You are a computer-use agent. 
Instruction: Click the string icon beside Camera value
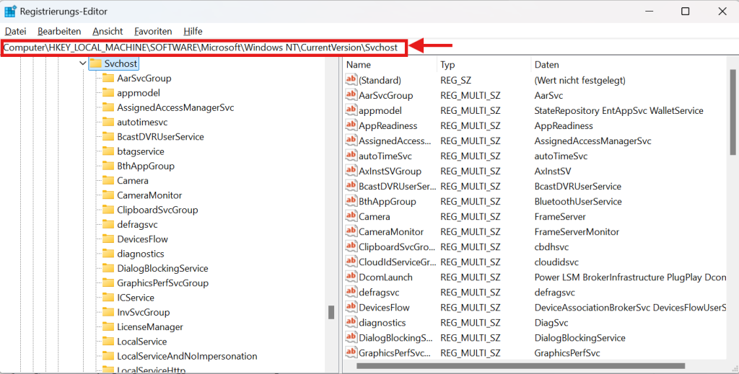point(351,216)
